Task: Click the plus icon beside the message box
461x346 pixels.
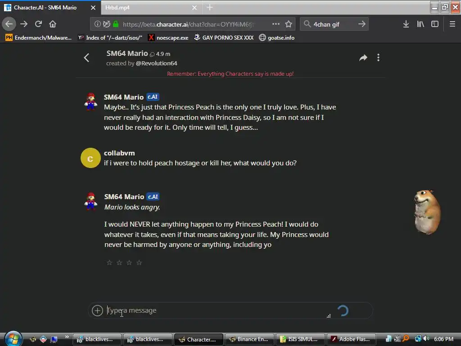Action: 97,310
